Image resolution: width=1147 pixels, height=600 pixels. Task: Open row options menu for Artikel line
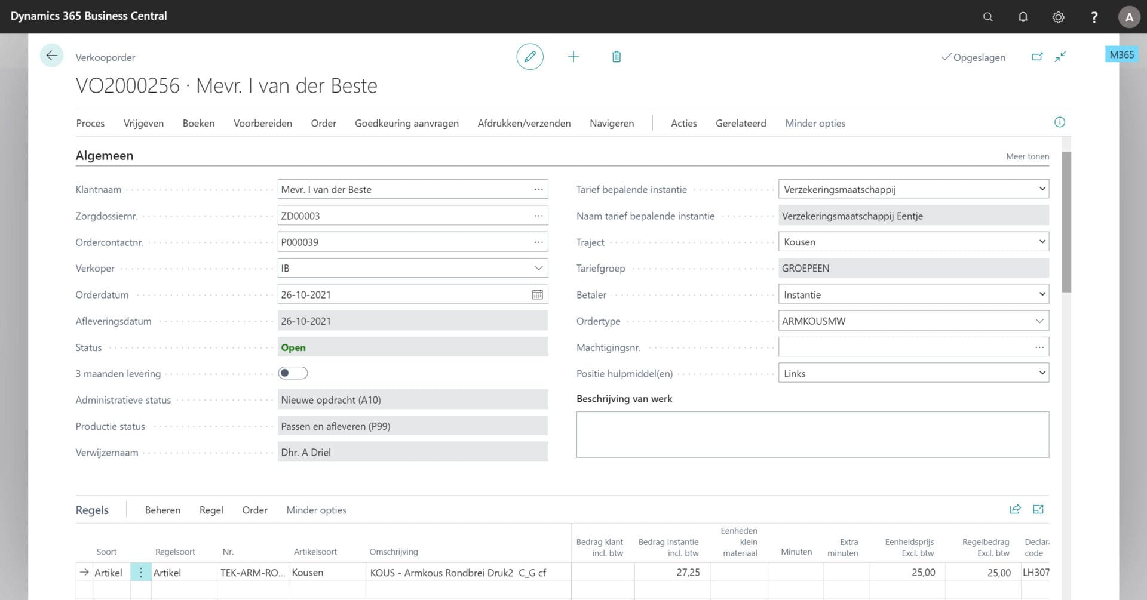click(141, 573)
